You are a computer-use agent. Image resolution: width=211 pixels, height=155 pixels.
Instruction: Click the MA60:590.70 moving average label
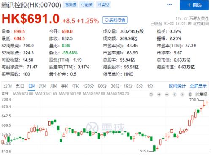(118, 94)
